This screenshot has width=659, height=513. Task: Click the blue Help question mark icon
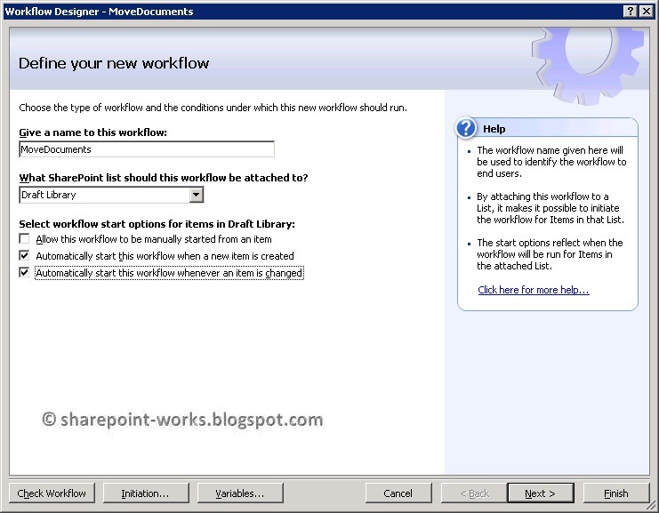466,128
